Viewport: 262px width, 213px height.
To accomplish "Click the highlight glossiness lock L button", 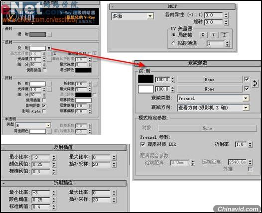I will click(x=54, y=54).
